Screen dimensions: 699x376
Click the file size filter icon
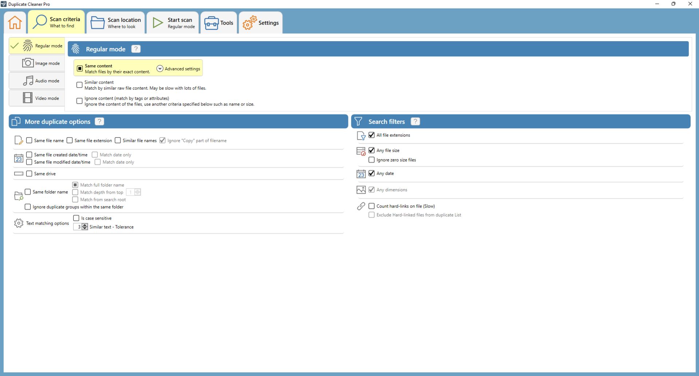361,151
